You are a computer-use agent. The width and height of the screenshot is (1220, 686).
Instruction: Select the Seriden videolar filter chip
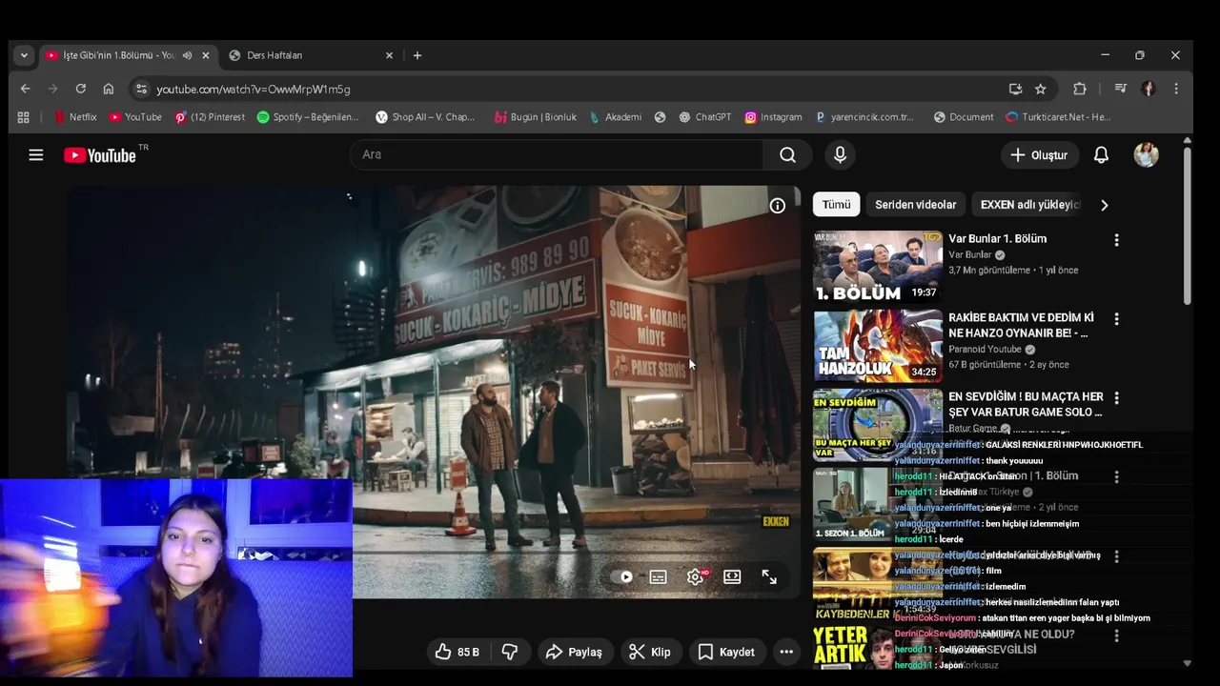pyautogui.click(x=916, y=205)
